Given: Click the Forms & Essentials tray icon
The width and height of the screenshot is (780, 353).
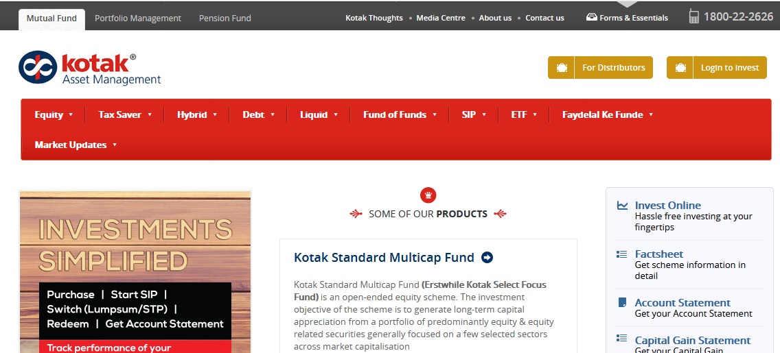Looking at the screenshot, I should 591,17.
